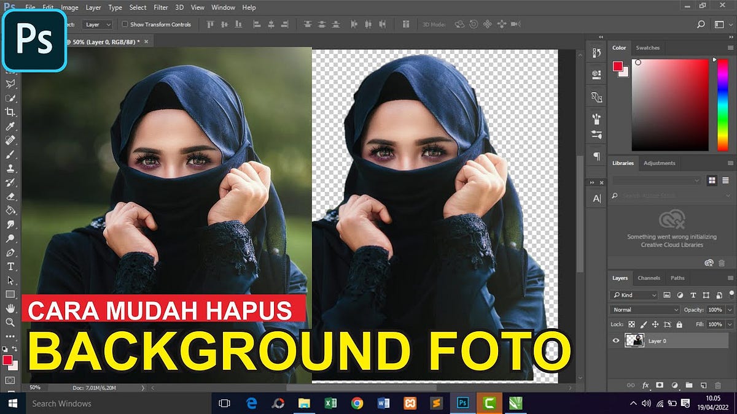
Task: Click the foreground red color swatch in Color panel
Action: [617, 66]
